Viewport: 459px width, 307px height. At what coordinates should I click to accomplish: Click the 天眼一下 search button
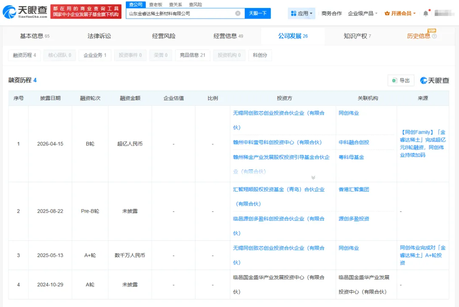(258, 14)
